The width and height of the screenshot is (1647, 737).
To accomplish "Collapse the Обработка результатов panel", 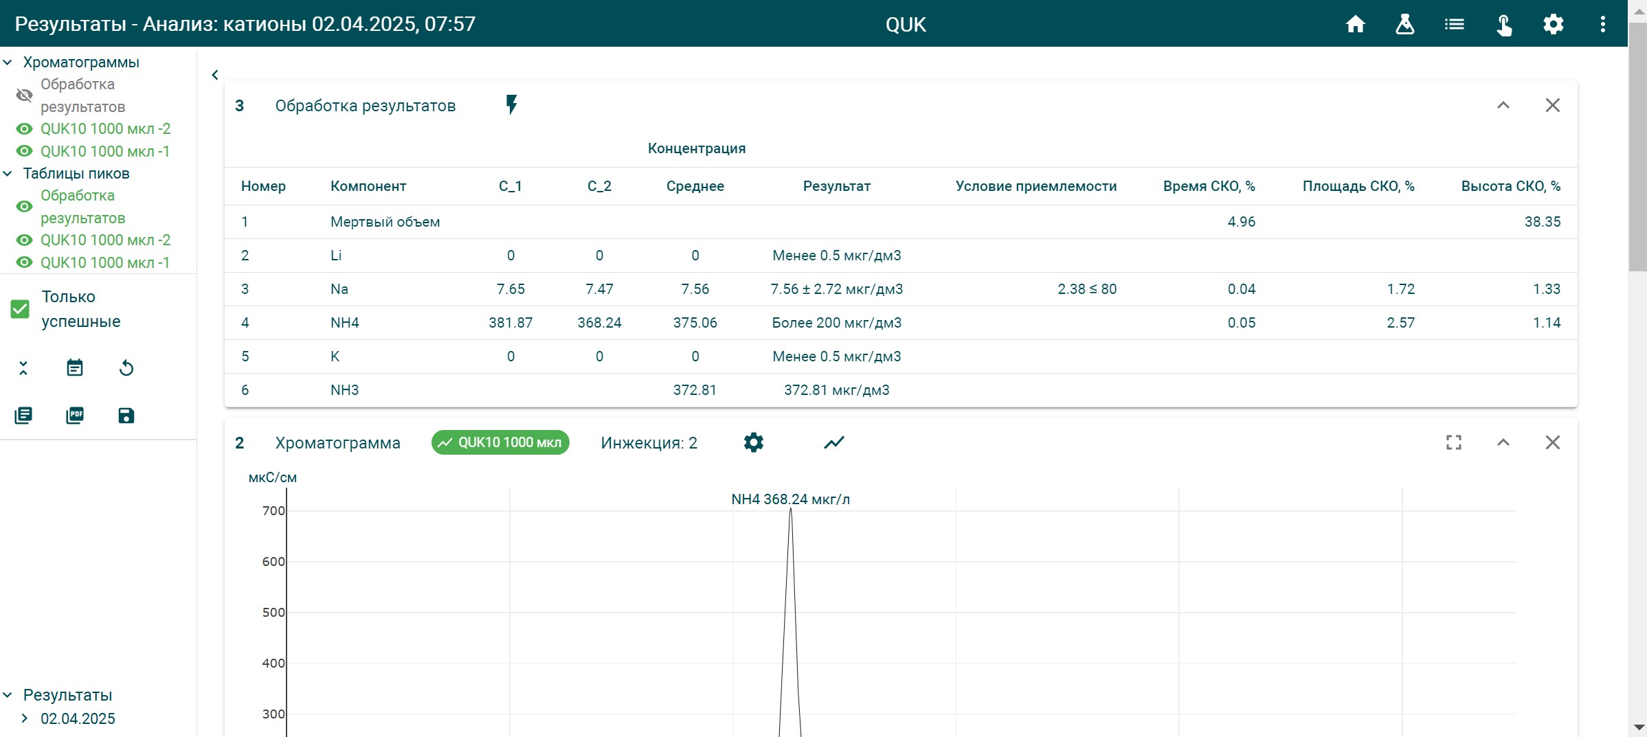I will click(x=1503, y=105).
